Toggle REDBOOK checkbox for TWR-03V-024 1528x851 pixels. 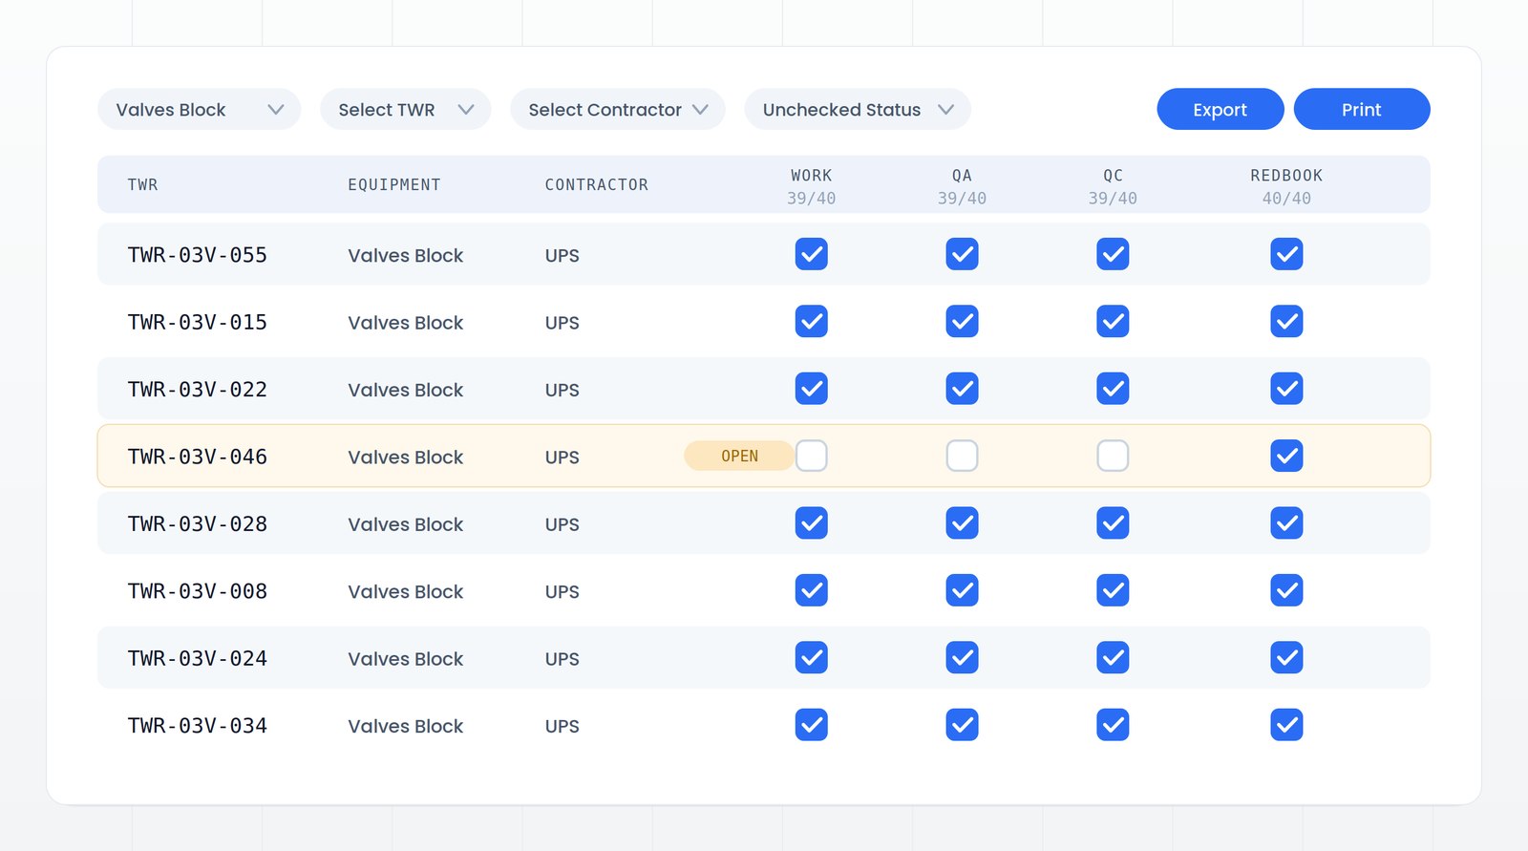tap(1286, 657)
